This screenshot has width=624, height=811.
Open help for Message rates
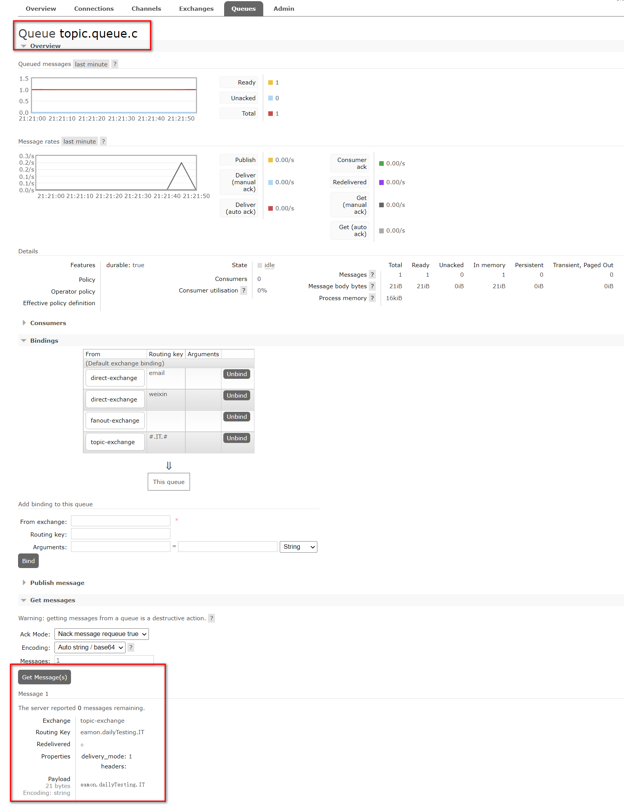103,141
